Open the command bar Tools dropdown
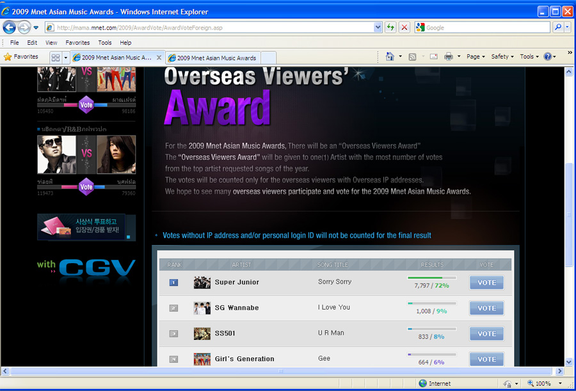 tap(529, 56)
